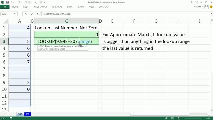Select the 988 sheet tab
The width and height of the screenshot is (213, 120).
pos(27,114)
